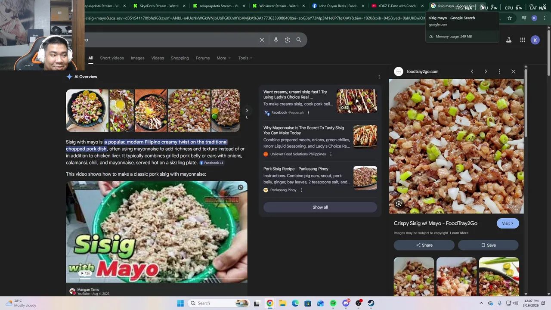This screenshot has height=310, width=551.
Task: Go to next image in the preview panel
Action: point(486,71)
